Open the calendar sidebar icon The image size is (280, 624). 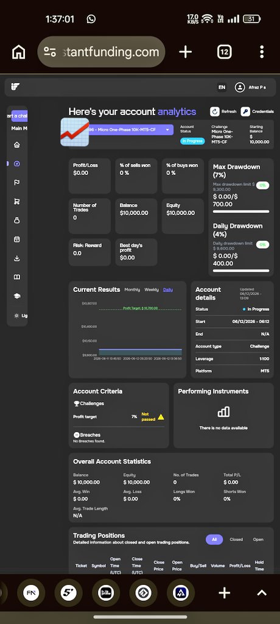pos(16,239)
